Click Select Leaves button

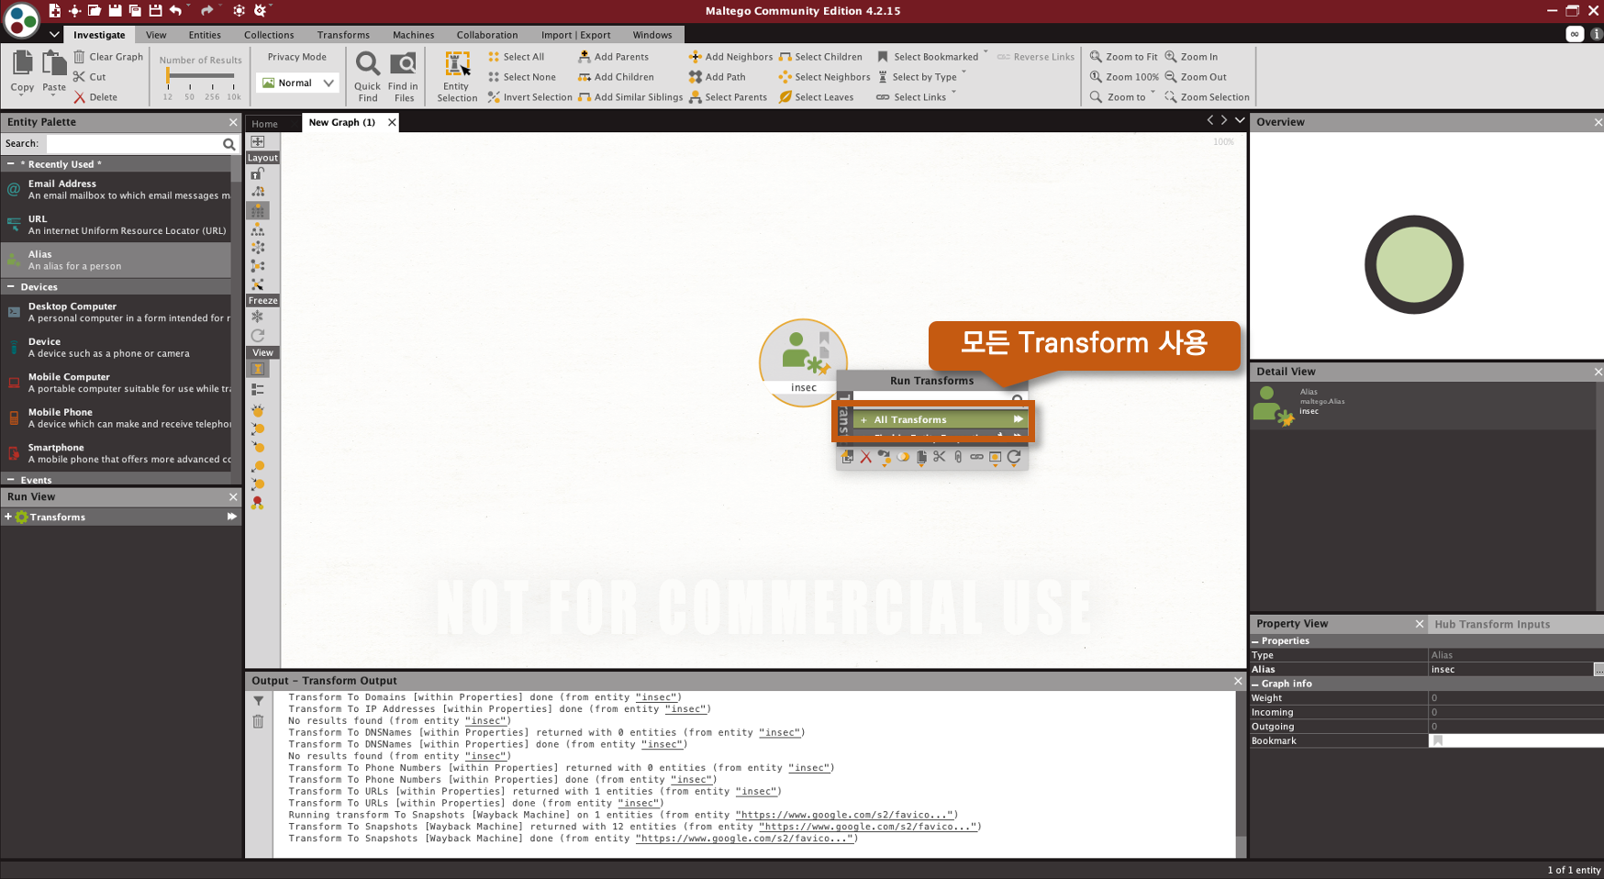click(x=816, y=97)
